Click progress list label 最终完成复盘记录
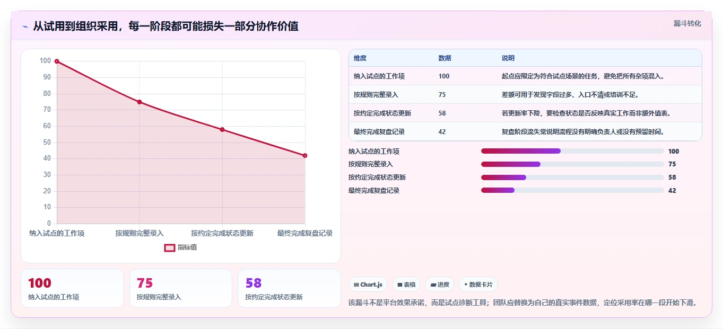This screenshot has width=723, height=329. [374, 191]
